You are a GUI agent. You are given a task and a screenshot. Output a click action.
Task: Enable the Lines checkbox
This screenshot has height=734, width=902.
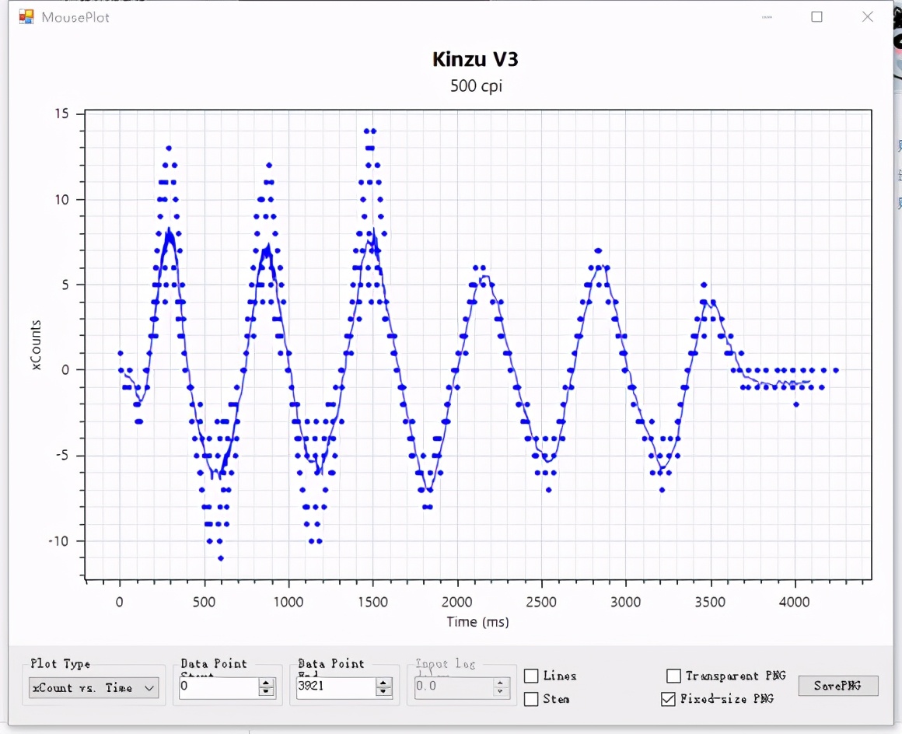[x=531, y=676]
